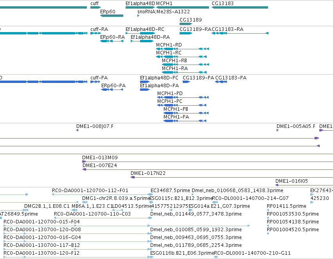Click the MB6A.1_1.E23.C1 EST label
This screenshot has width=333, height=259.
(x=92, y=206)
